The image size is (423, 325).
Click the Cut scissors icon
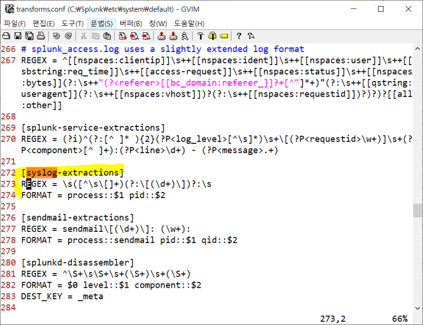tap(84, 36)
